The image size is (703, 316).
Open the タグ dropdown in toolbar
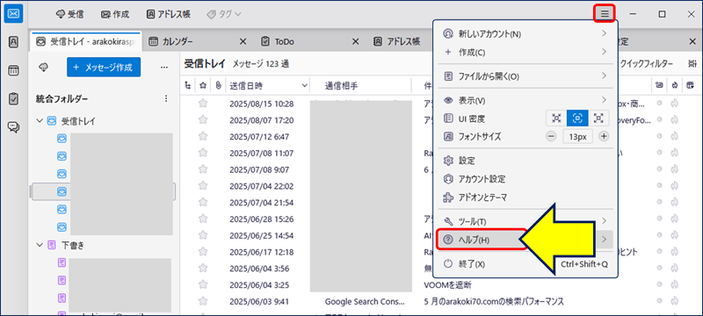pyautogui.click(x=224, y=14)
